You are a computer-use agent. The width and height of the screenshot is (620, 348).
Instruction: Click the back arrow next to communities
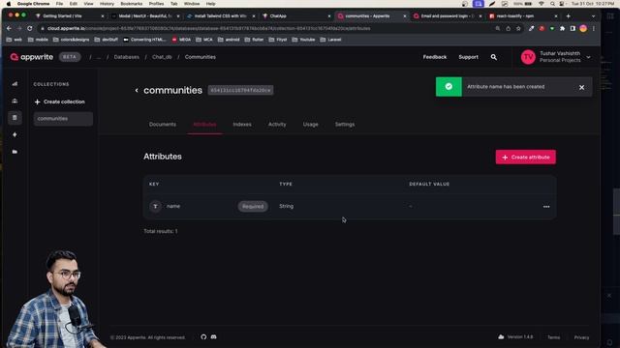pos(137,90)
